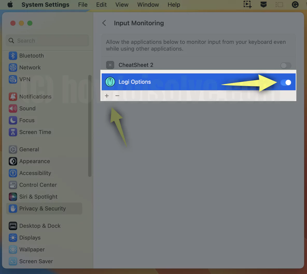The height and width of the screenshot is (274, 307).
Task: Click the Appearance label in sidebar
Action: click(35, 161)
